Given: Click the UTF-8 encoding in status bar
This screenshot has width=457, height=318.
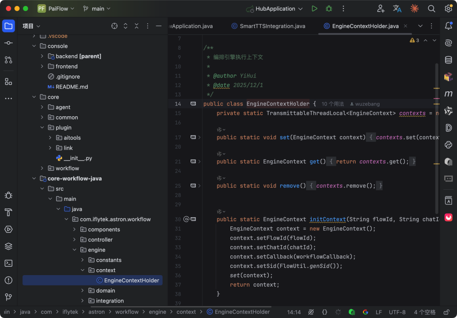Looking at the screenshot, I should [x=397, y=312].
